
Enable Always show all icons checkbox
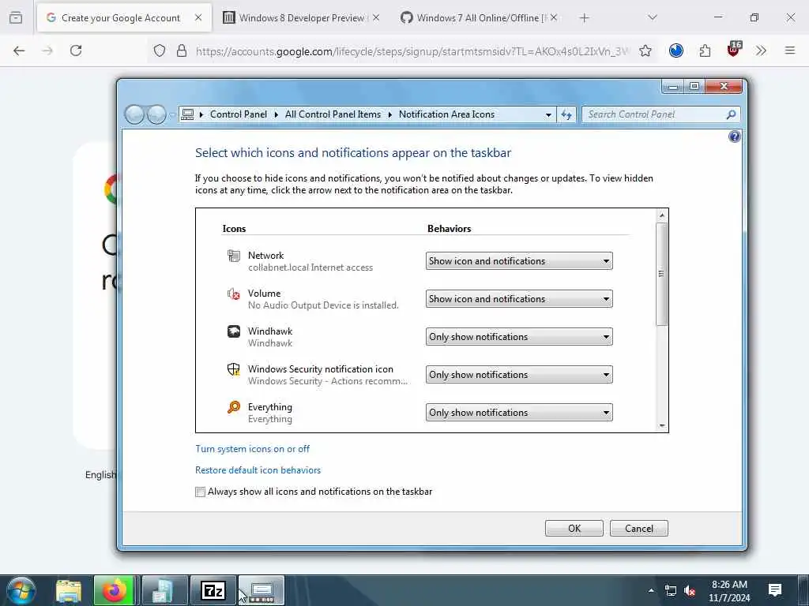click(x=200, y=492)
